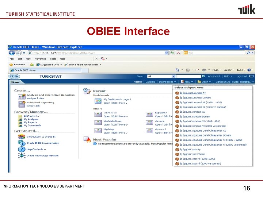The image size is (263, 197).
Task: Select 'İş İşgücü İstihdam Dönem' subject area
Action: (x=195, y=116)
